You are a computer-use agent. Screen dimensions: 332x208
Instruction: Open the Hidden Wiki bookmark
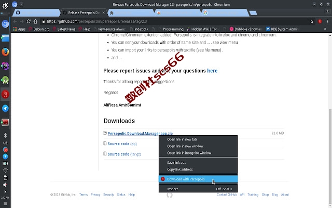pos(203,29)
